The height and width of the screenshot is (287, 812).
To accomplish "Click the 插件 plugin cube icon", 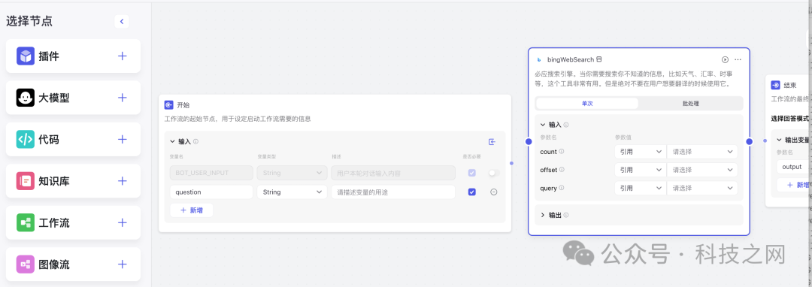I will [x=26, y=56].
